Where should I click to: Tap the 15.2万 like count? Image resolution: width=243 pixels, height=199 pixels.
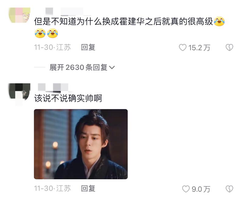(199, 48)
